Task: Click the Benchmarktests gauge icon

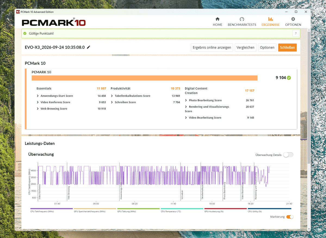Action: tap(242, 19)
